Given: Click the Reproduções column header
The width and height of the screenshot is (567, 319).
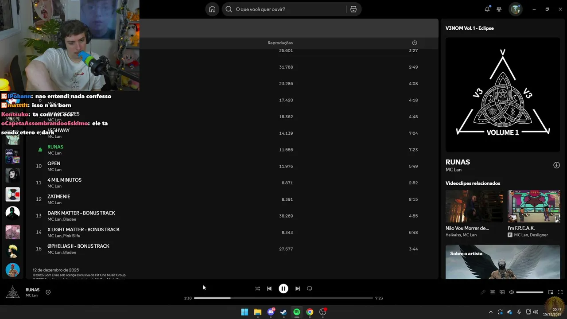Looking at the screenshot, I should click(x=280, y=43).
